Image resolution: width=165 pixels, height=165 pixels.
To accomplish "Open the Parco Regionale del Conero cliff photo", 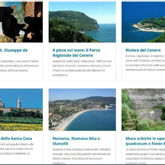I will (x=82, y=22).
